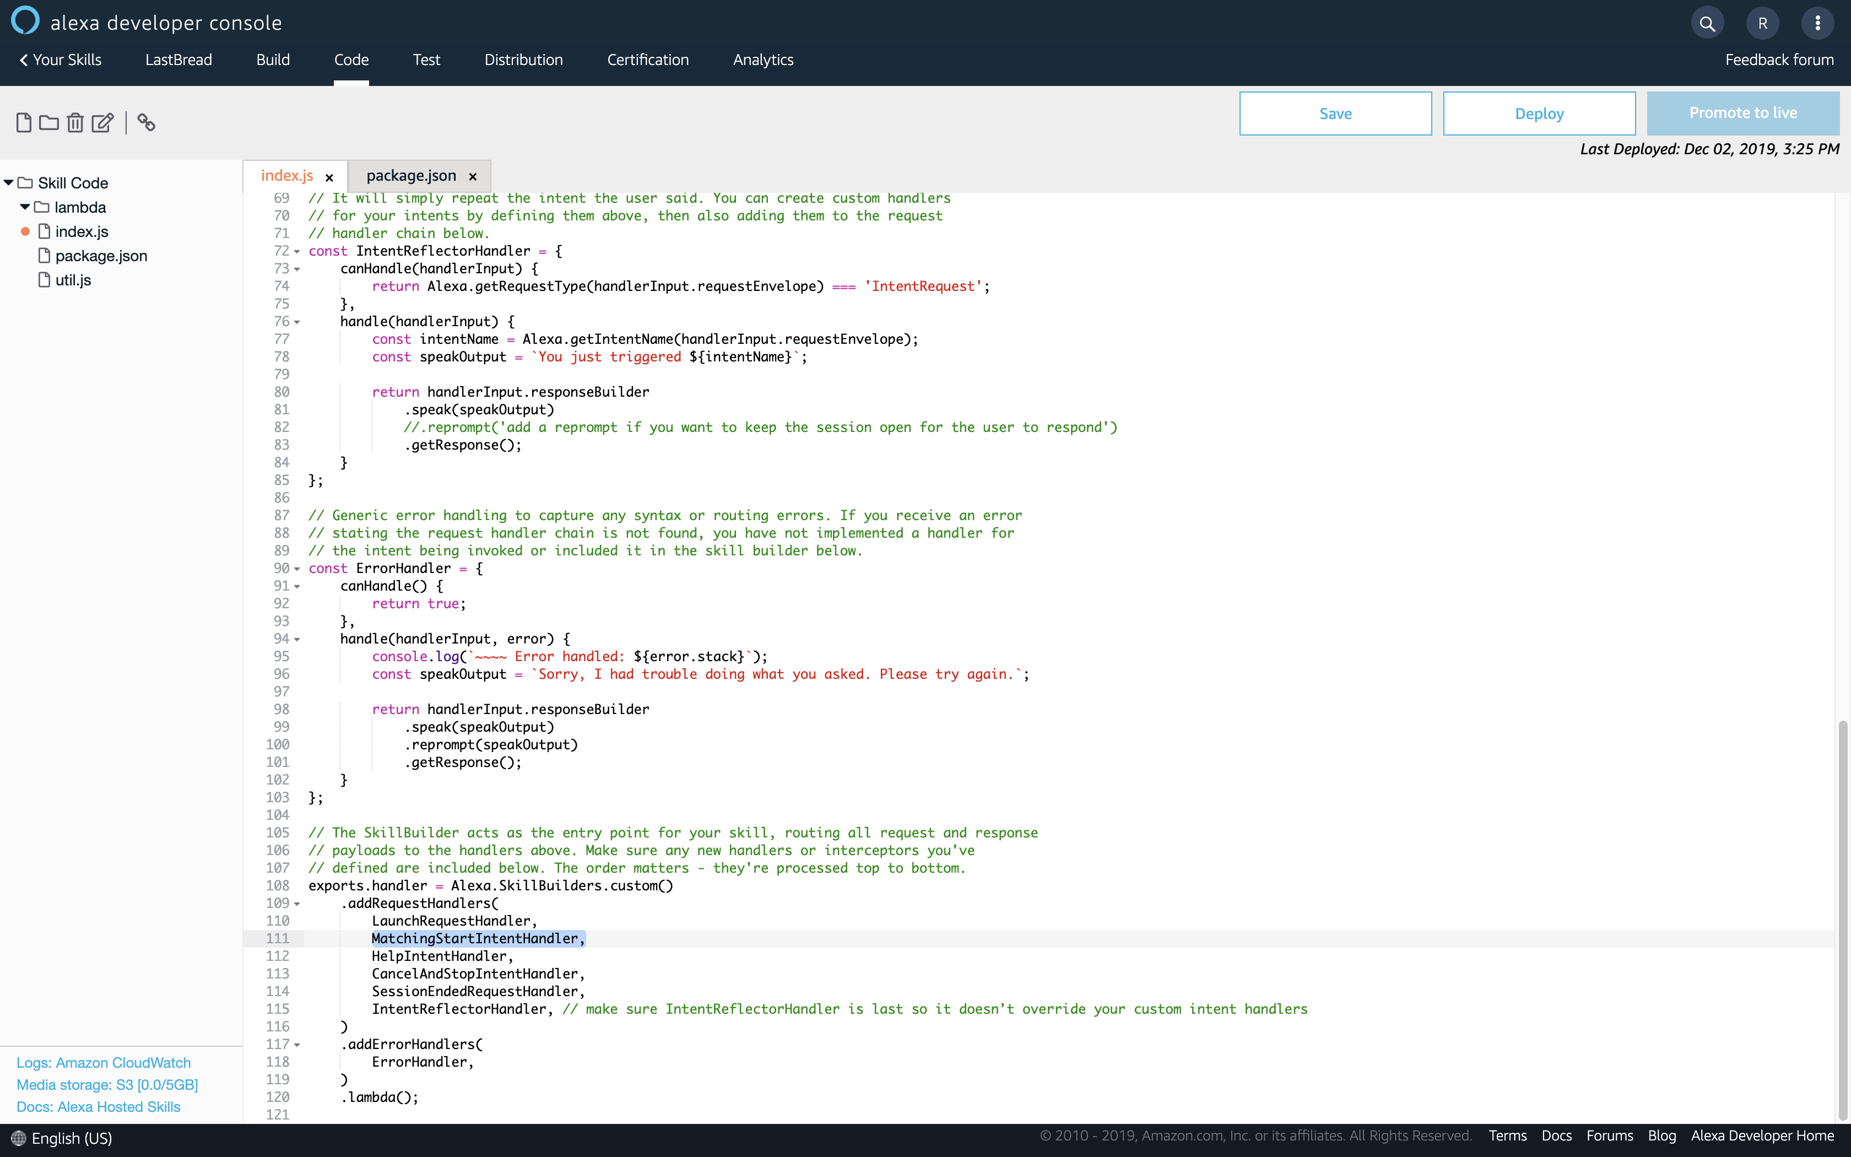Open the R user profile avatar

click(1762, 23)
